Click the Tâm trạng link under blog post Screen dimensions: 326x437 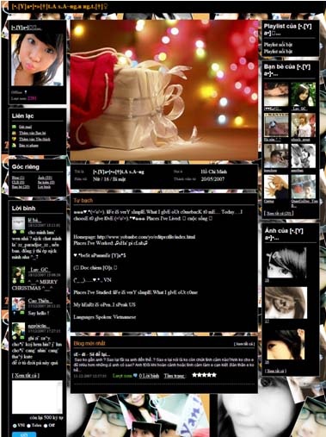(175, 376)
